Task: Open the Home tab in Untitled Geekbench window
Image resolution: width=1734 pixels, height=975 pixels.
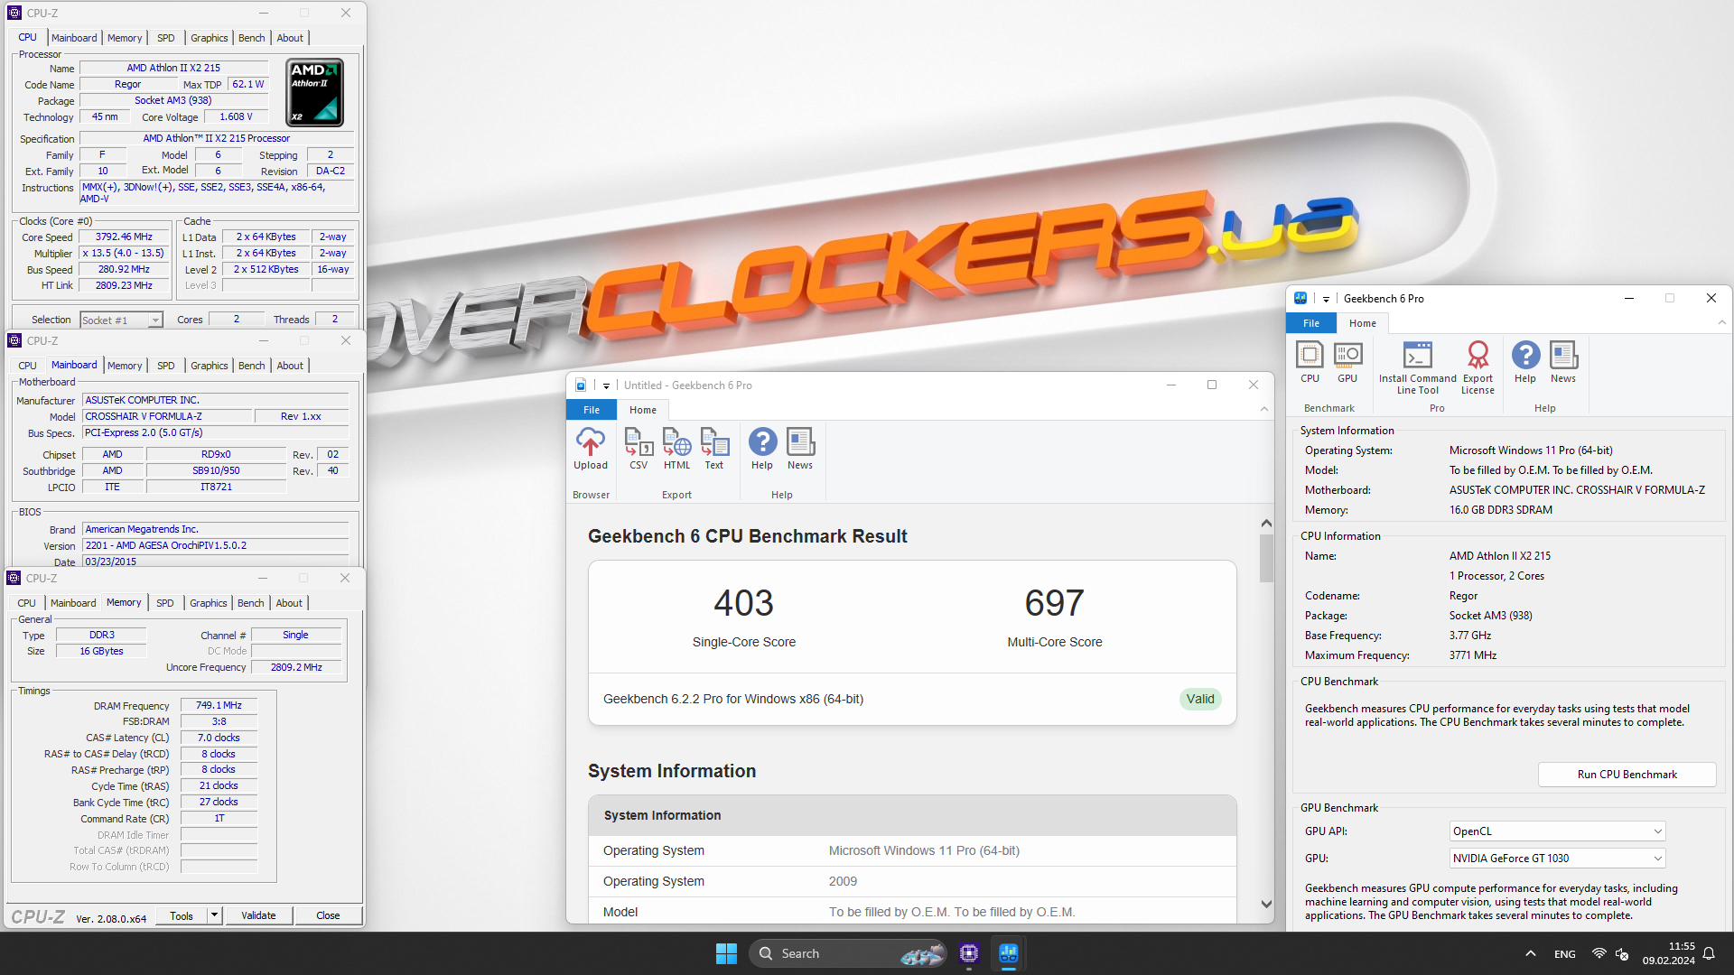Action: tap(643, 410)
